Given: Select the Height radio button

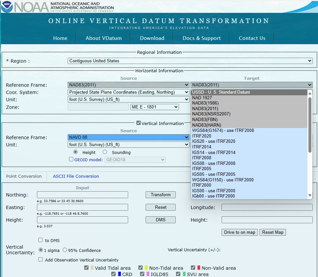Looking at the screenshot, I should [75, 152].
